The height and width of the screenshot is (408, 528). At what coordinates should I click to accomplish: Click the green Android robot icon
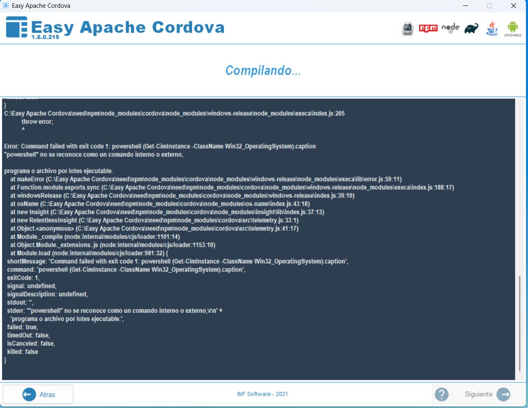512,29
